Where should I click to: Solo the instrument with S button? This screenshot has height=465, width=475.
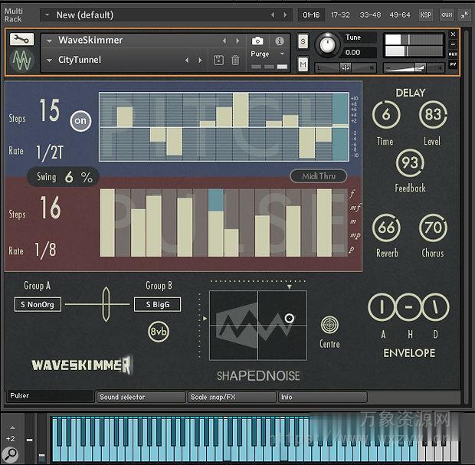click(303, 41)
